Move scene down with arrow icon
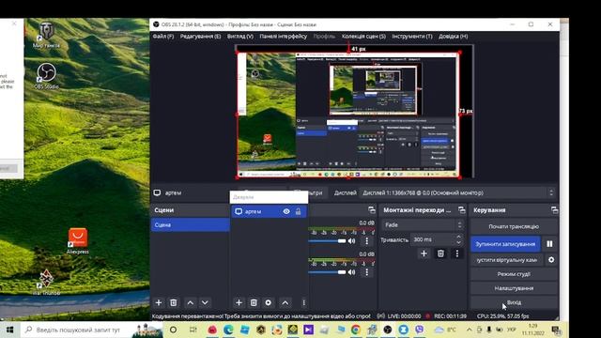 (205, 302)
